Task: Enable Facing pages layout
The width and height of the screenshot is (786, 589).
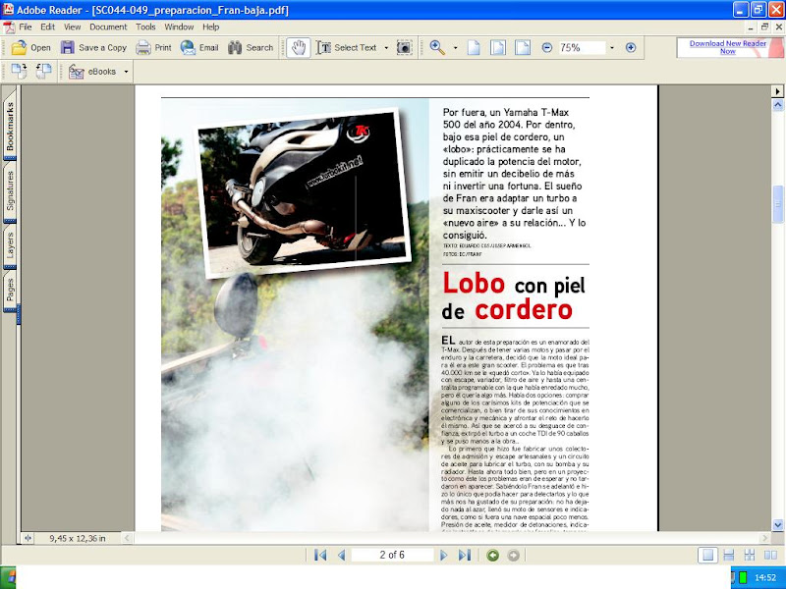Action: [x=770, y=555]
